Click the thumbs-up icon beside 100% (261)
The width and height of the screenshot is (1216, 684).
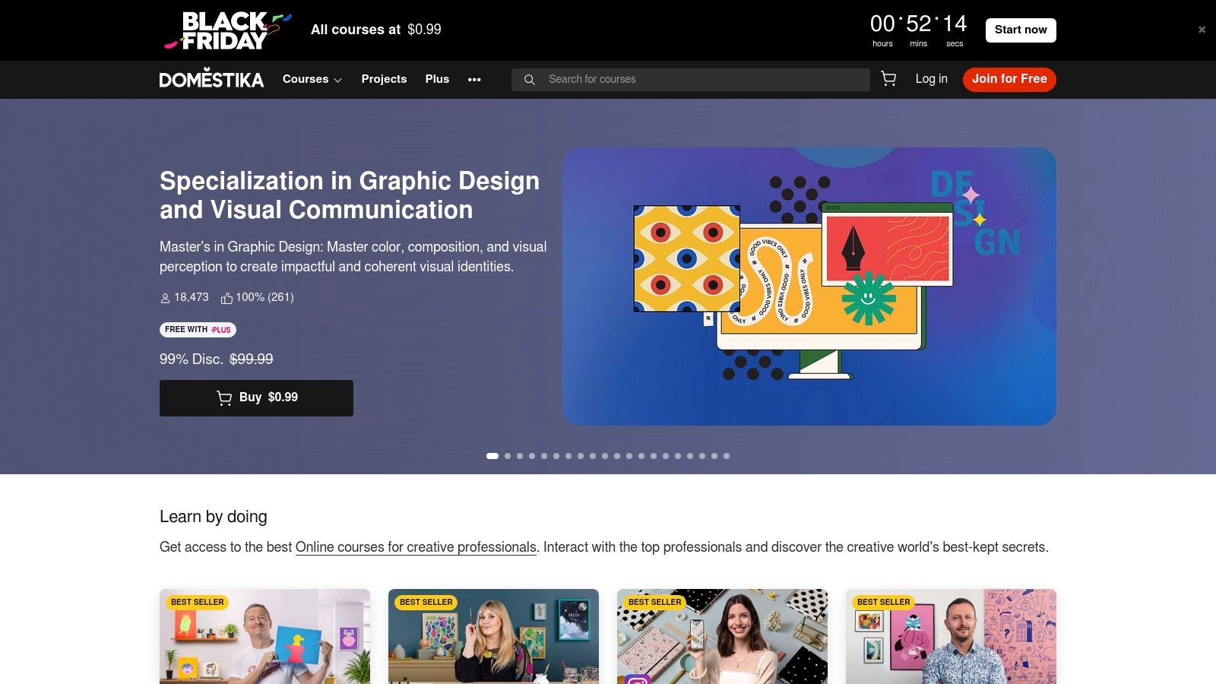226,298
